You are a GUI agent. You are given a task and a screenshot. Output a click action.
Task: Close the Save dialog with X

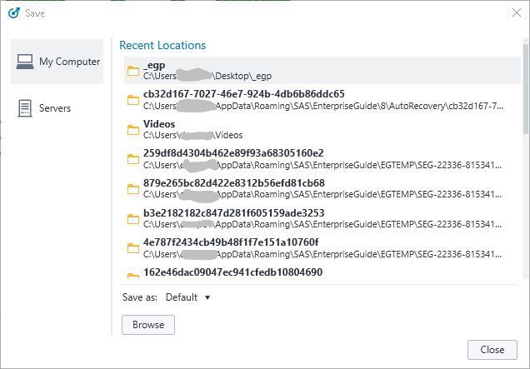click(x=516, y=13)
